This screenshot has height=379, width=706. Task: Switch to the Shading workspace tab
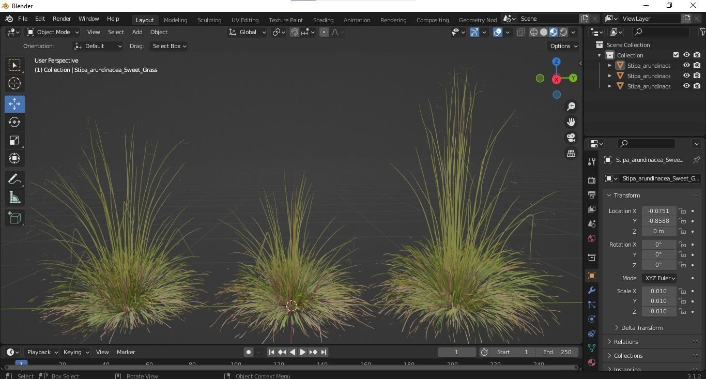[323, 20]
